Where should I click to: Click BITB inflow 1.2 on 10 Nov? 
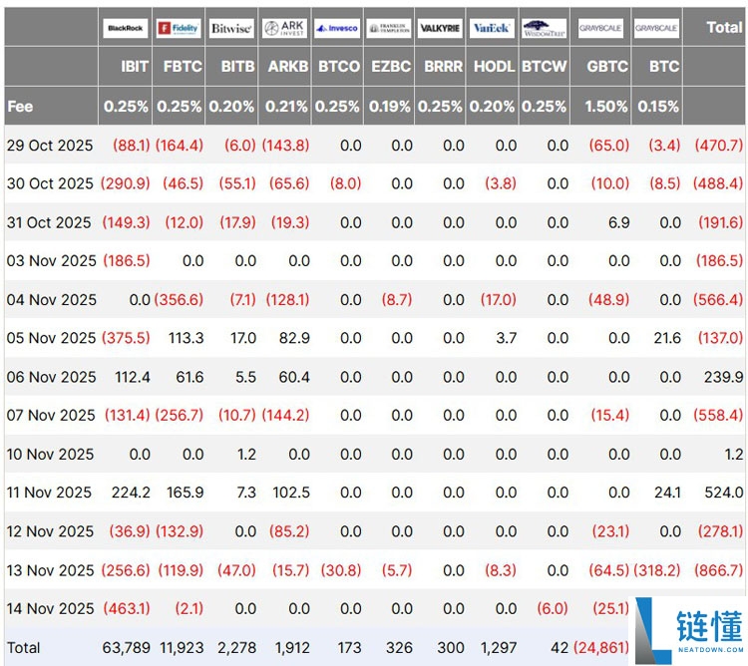tap(246, 454)
